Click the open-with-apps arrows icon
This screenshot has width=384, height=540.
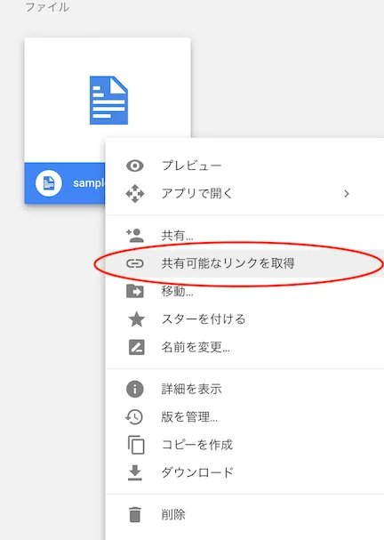[135, 194]
